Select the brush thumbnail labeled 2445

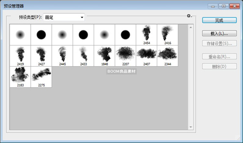click(x=62, y=56)
